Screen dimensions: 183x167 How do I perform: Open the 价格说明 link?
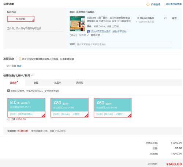tap(156, 4)
